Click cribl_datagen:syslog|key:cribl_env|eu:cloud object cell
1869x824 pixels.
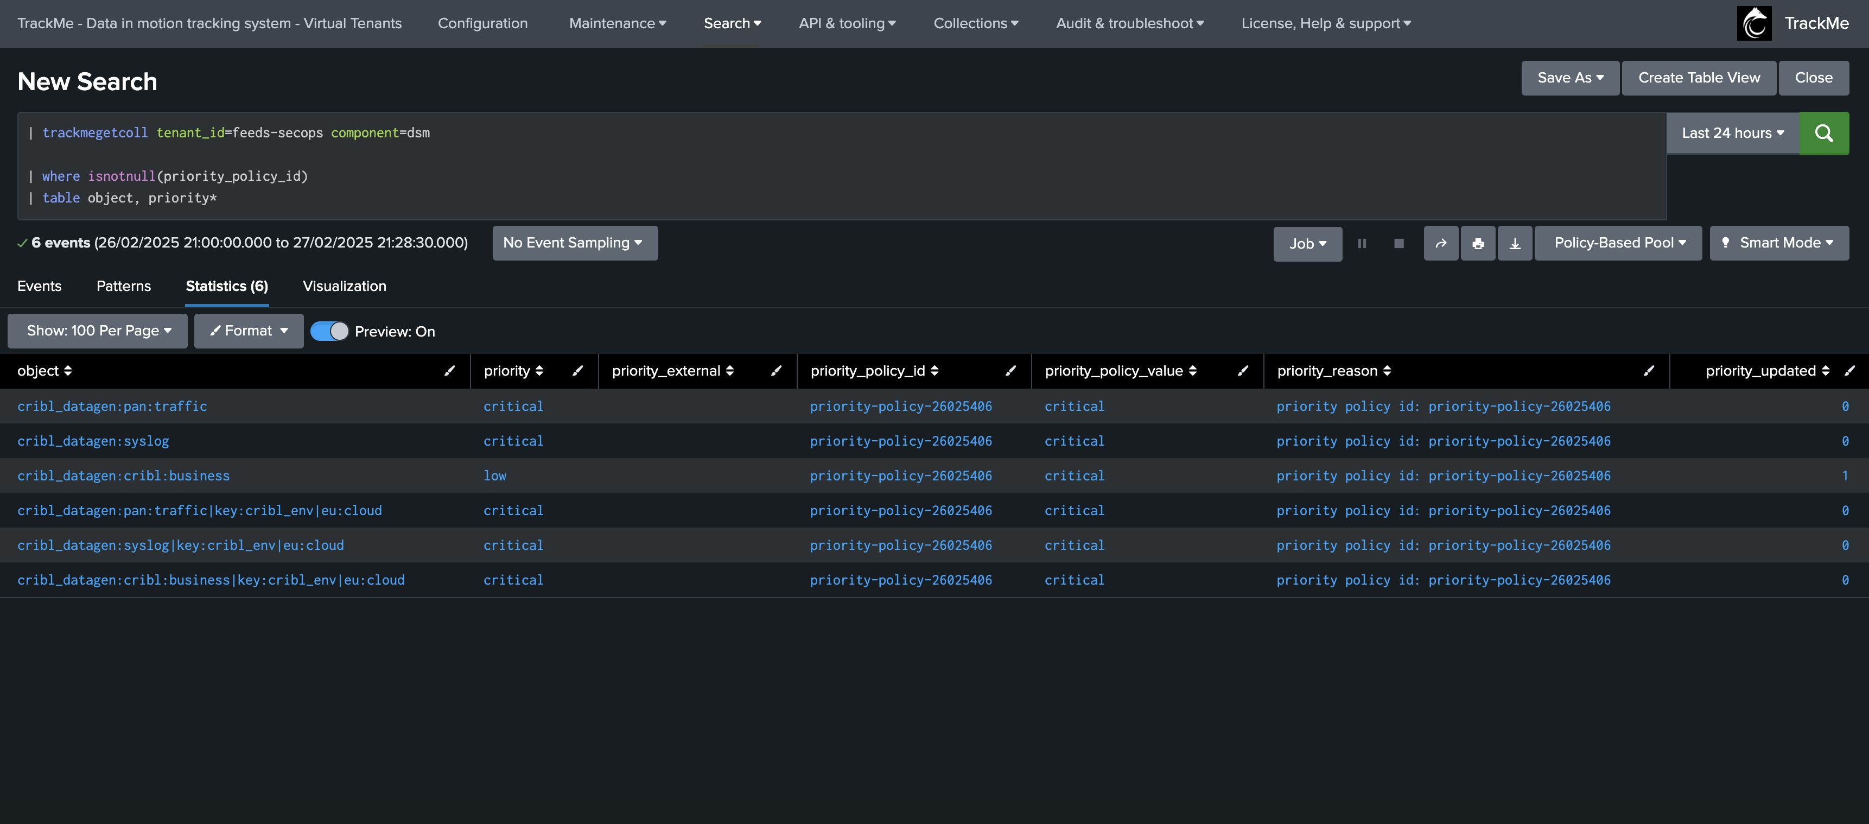coord(181,546)
